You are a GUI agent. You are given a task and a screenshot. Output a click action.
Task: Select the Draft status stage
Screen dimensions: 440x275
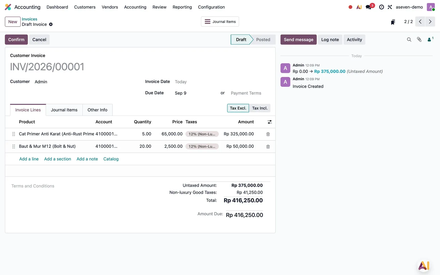241,39
